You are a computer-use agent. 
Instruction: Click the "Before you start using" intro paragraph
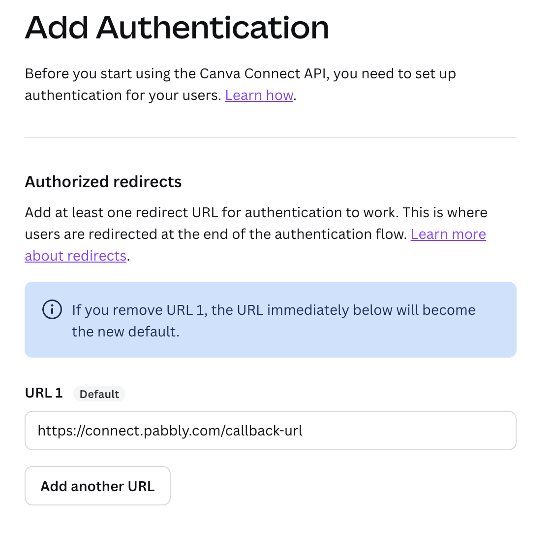pyautogui.click(x=241, y=84)
